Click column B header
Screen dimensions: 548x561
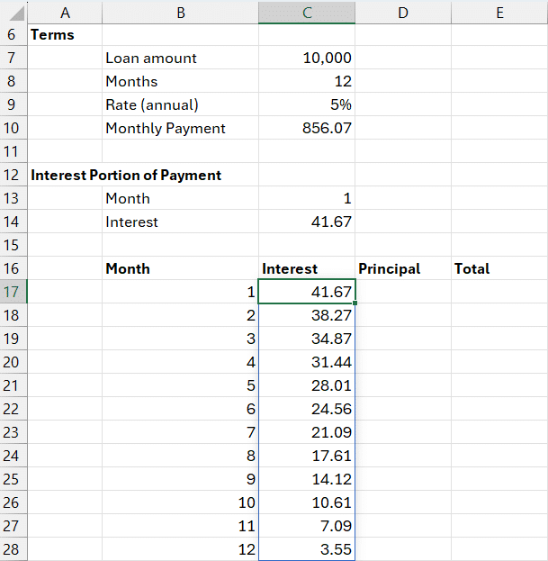[x=180, y=12]
